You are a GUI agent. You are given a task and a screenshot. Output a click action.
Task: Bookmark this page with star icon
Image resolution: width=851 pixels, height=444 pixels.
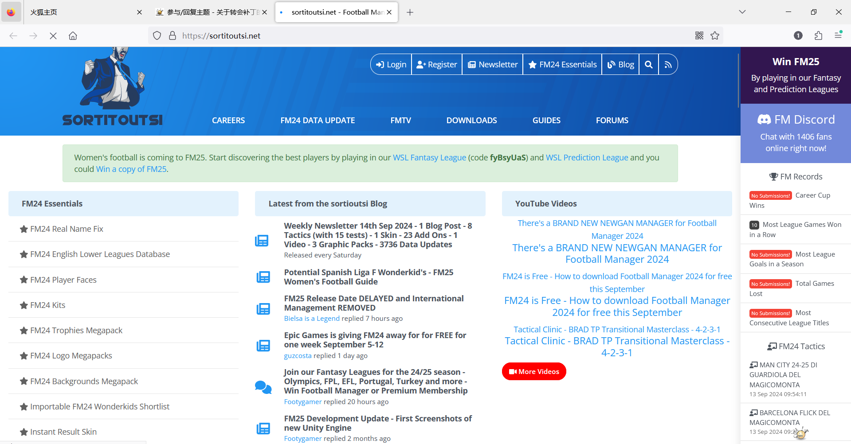pos(715,36)
